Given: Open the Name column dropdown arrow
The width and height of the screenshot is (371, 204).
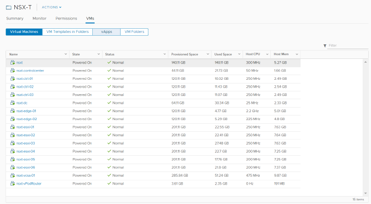Looking at the screenshot, I should (65, 54).
